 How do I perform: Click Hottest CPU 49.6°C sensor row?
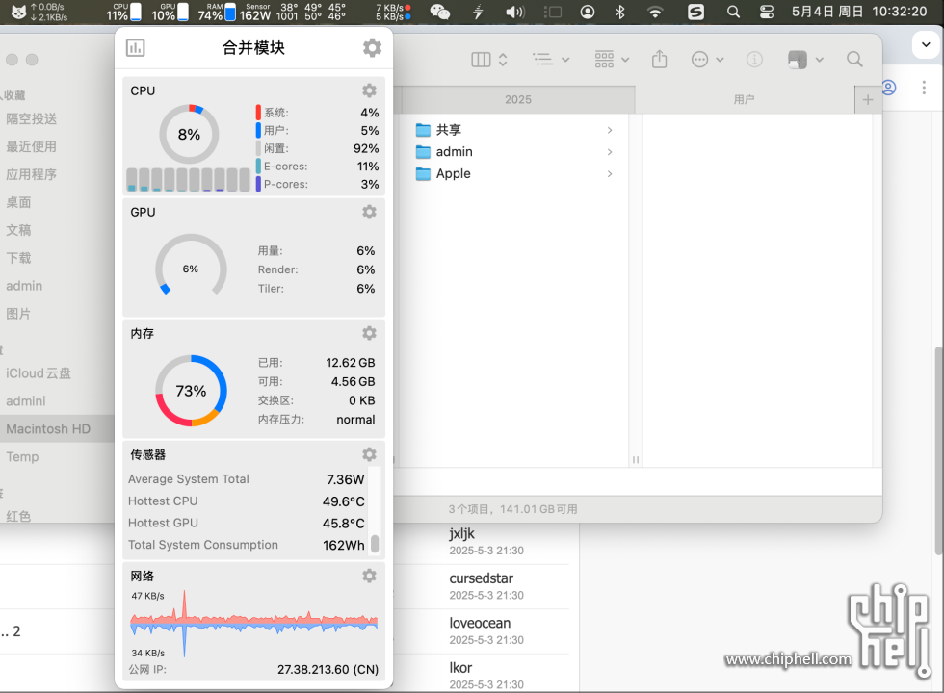coord(247,501)
